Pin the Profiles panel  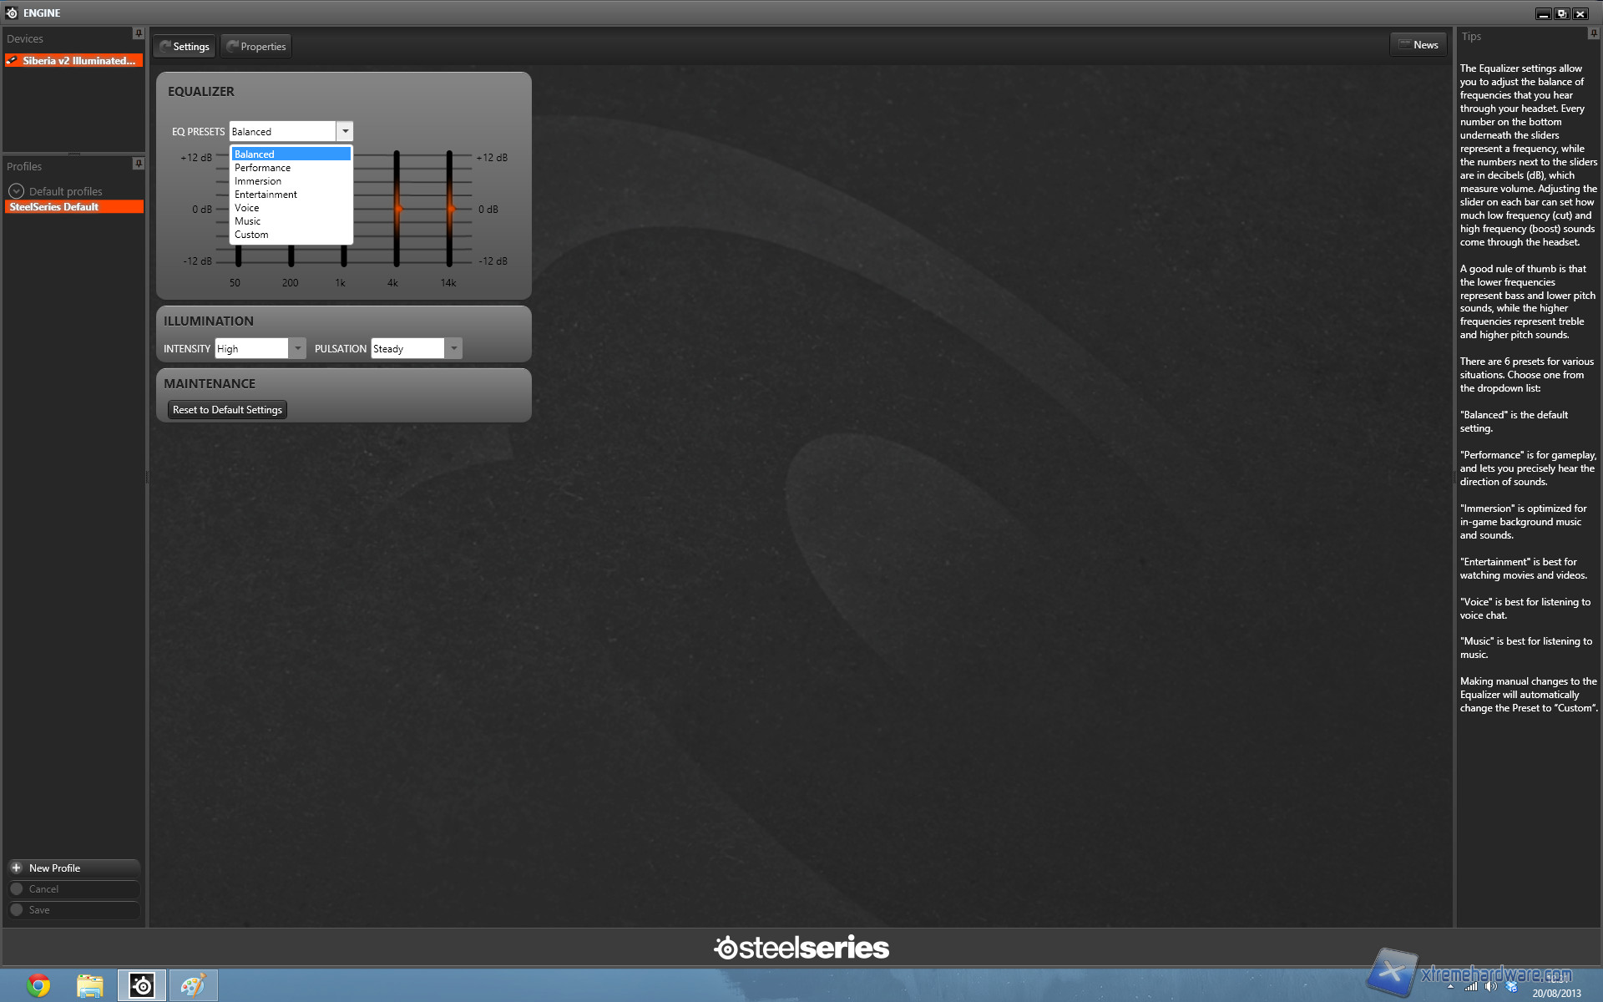(x=139, y=164)
